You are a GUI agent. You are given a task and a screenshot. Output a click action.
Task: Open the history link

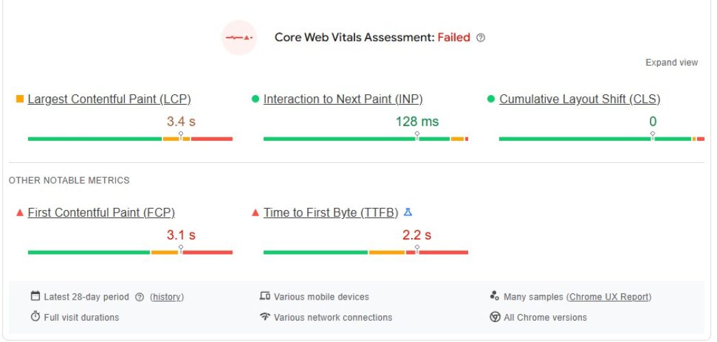[x=167, y=297]
